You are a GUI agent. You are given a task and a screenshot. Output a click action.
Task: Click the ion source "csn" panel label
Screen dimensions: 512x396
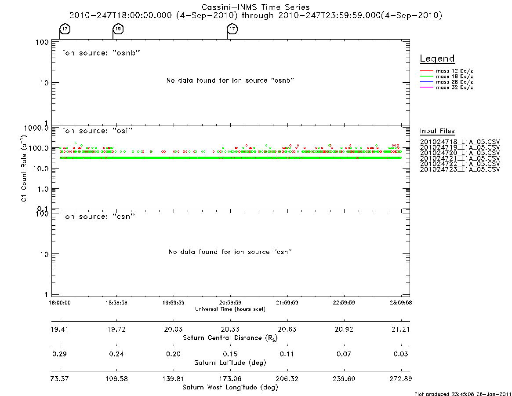pyautogui.click(x=99, y=216)
